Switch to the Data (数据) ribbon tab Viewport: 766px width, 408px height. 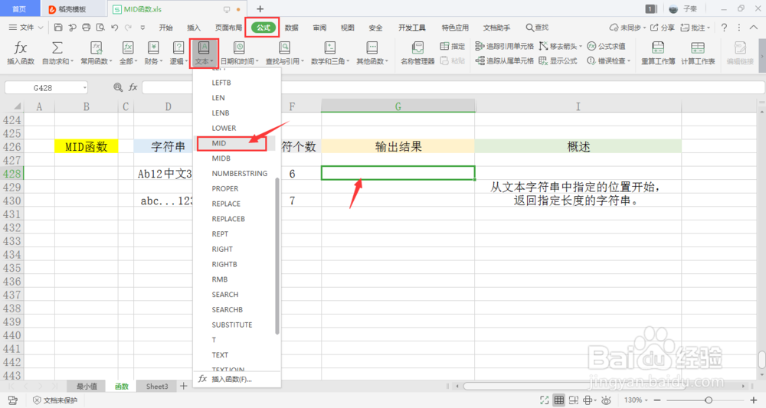click(292, 28)
